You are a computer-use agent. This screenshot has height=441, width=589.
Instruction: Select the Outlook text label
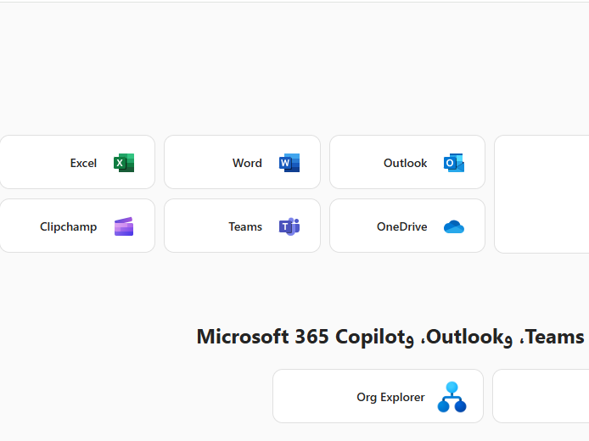405,163
